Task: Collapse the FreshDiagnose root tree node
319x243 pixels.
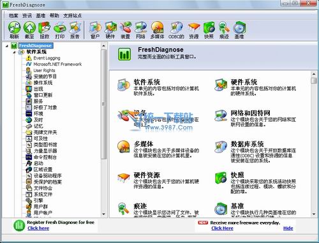Action: (x=7, y=46)
